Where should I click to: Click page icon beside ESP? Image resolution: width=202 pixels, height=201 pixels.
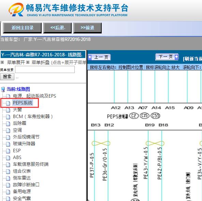coord(8,151)
